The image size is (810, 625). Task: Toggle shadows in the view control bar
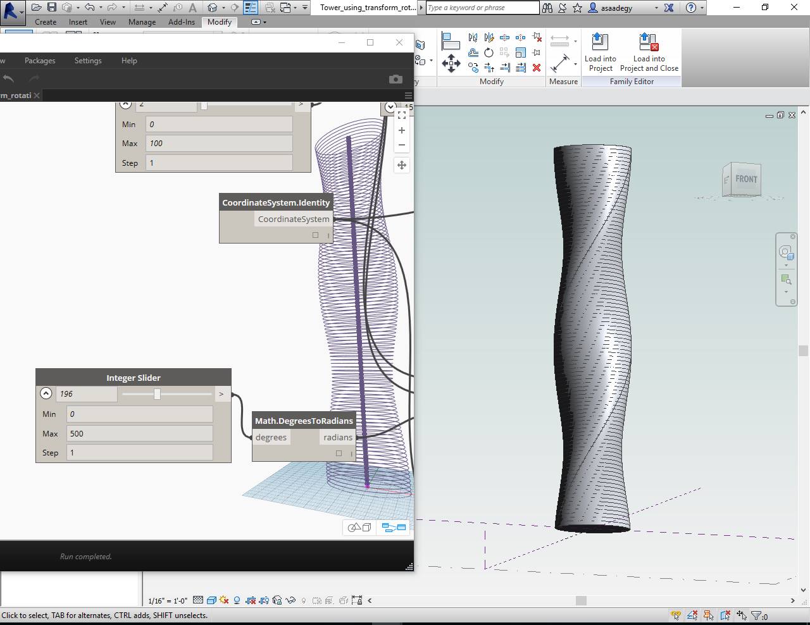coord(237,600)
